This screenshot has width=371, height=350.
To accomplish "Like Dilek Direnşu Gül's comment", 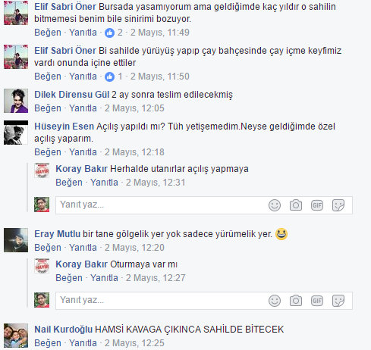I will [x=48, y=108].
